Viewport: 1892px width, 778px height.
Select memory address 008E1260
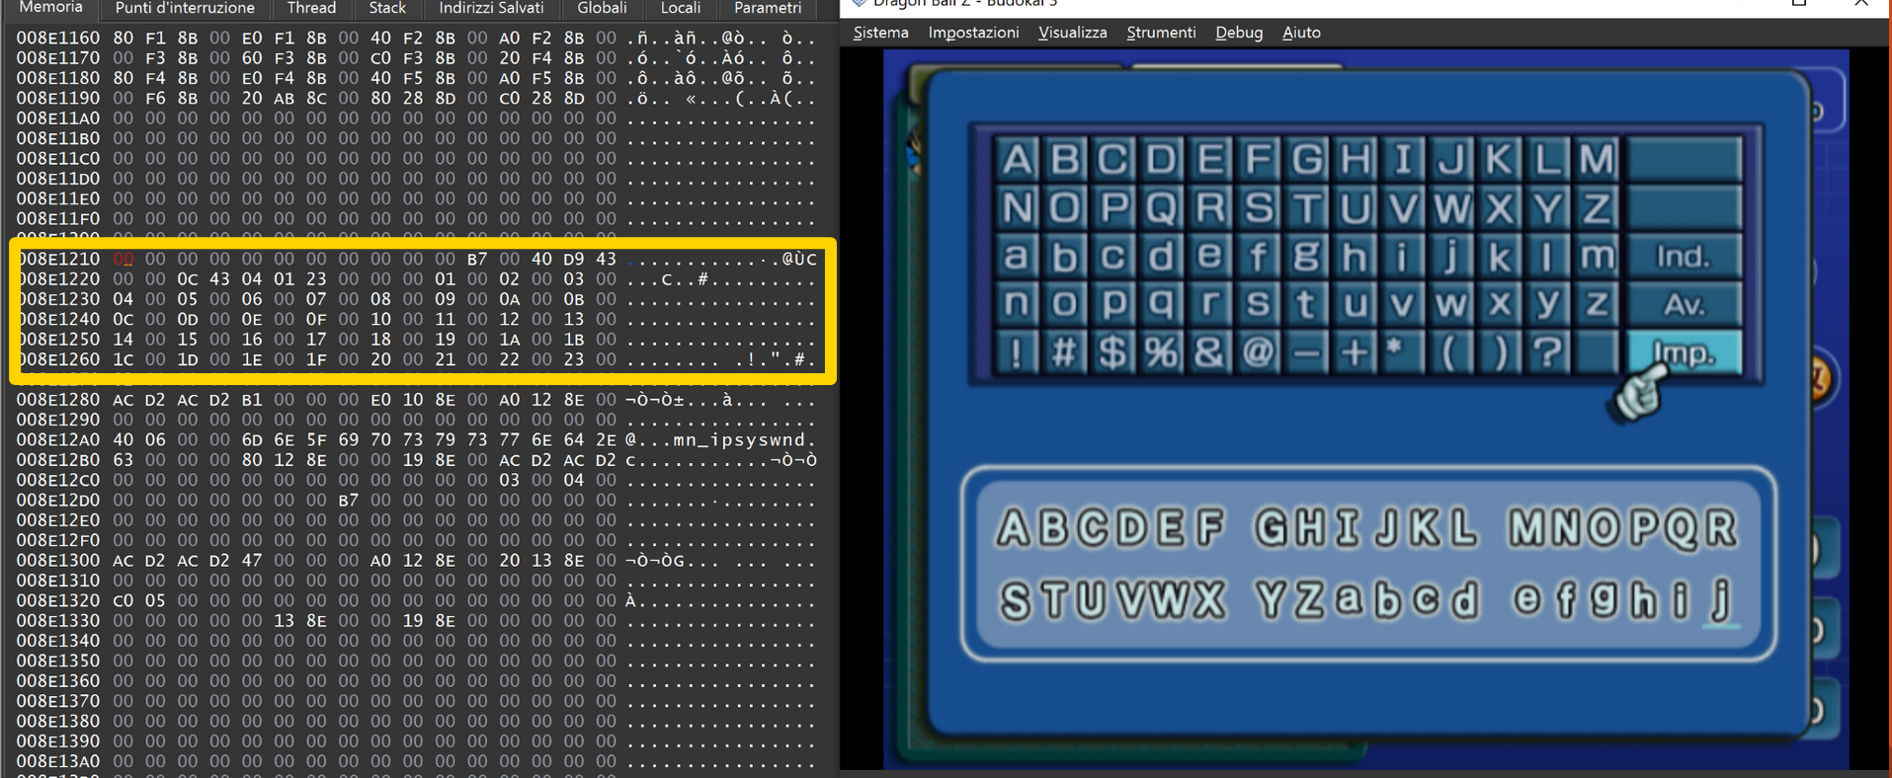57,359
